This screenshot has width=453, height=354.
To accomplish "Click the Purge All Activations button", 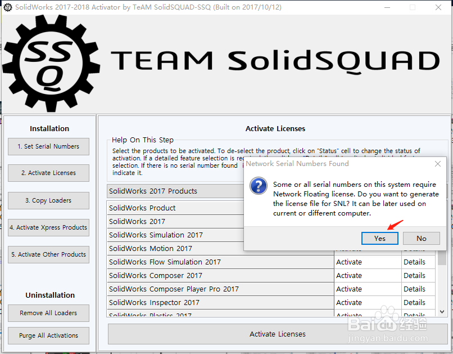I will pos(48,335).
